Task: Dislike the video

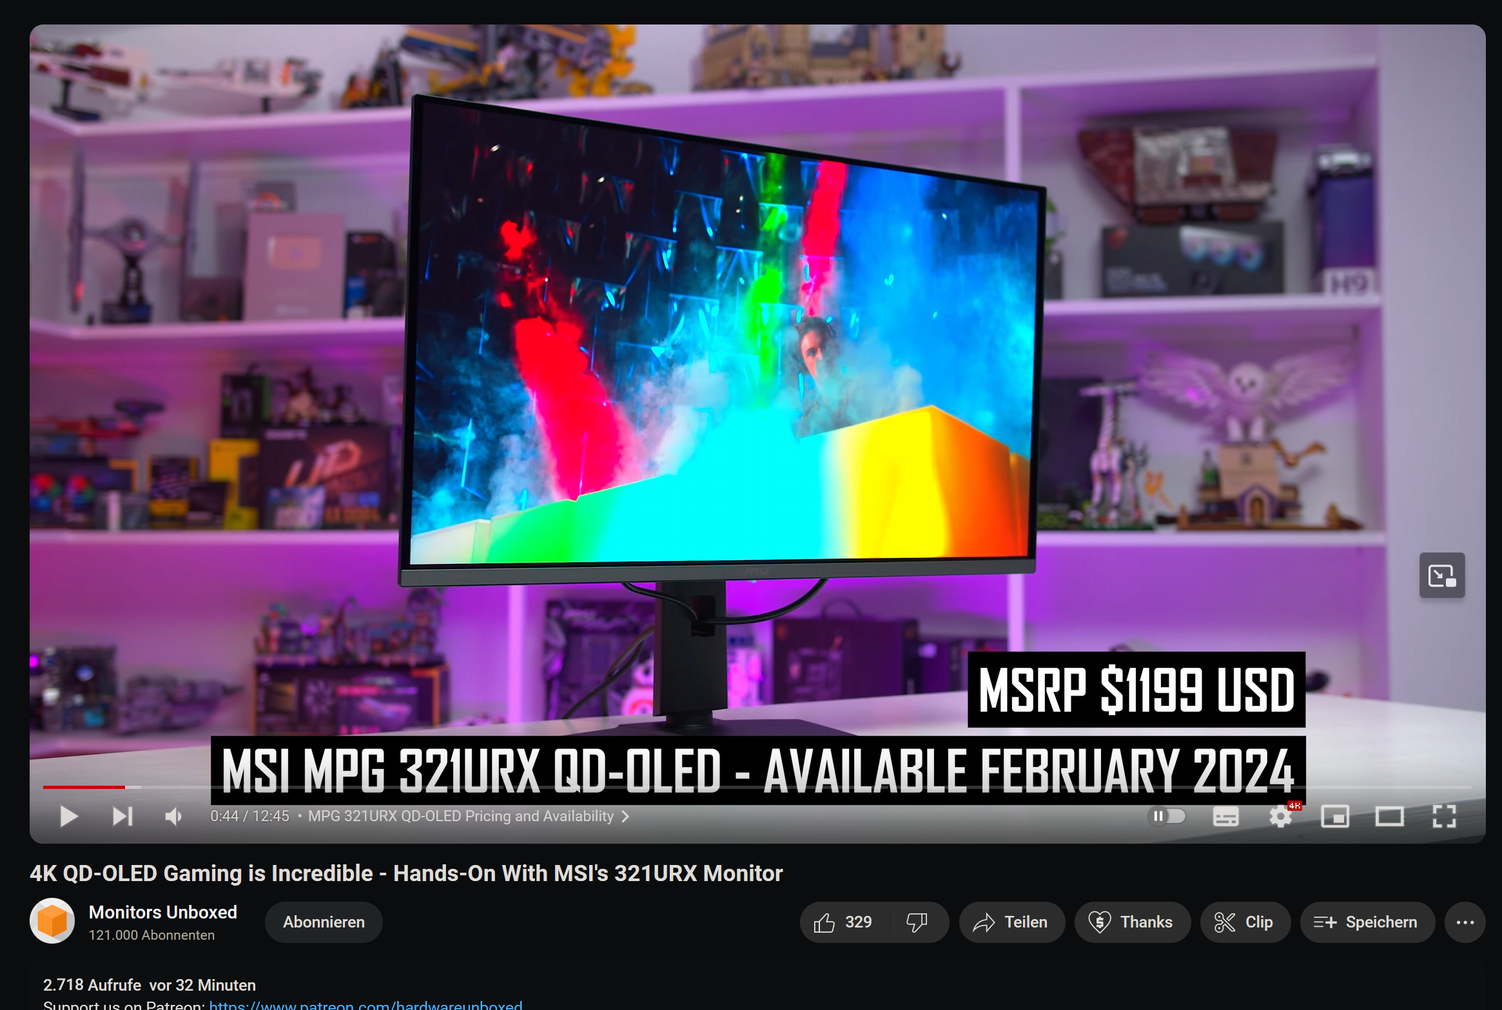Action: coord(917,922)
